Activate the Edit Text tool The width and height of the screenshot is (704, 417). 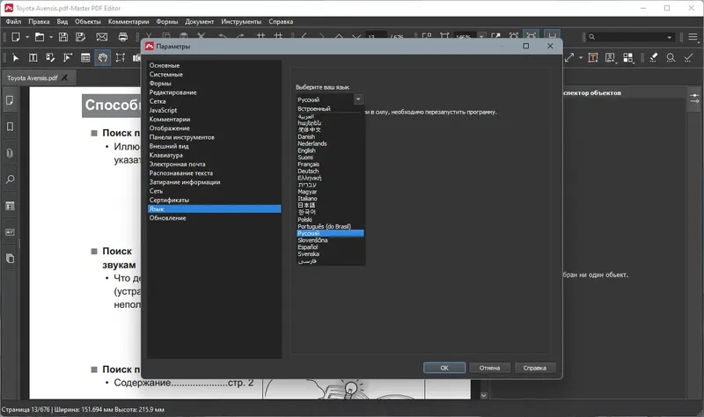[33, 57]
